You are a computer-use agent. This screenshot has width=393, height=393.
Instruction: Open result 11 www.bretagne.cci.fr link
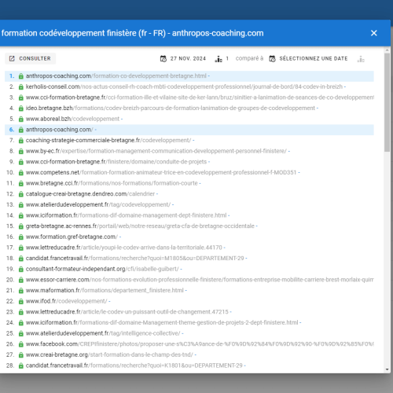112,183
